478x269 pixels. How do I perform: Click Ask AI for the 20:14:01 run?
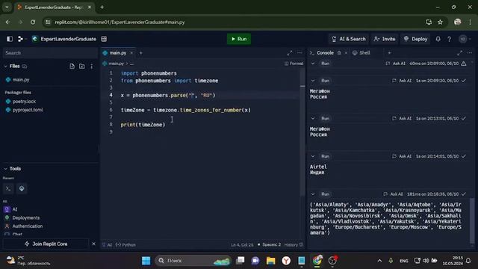402,156
